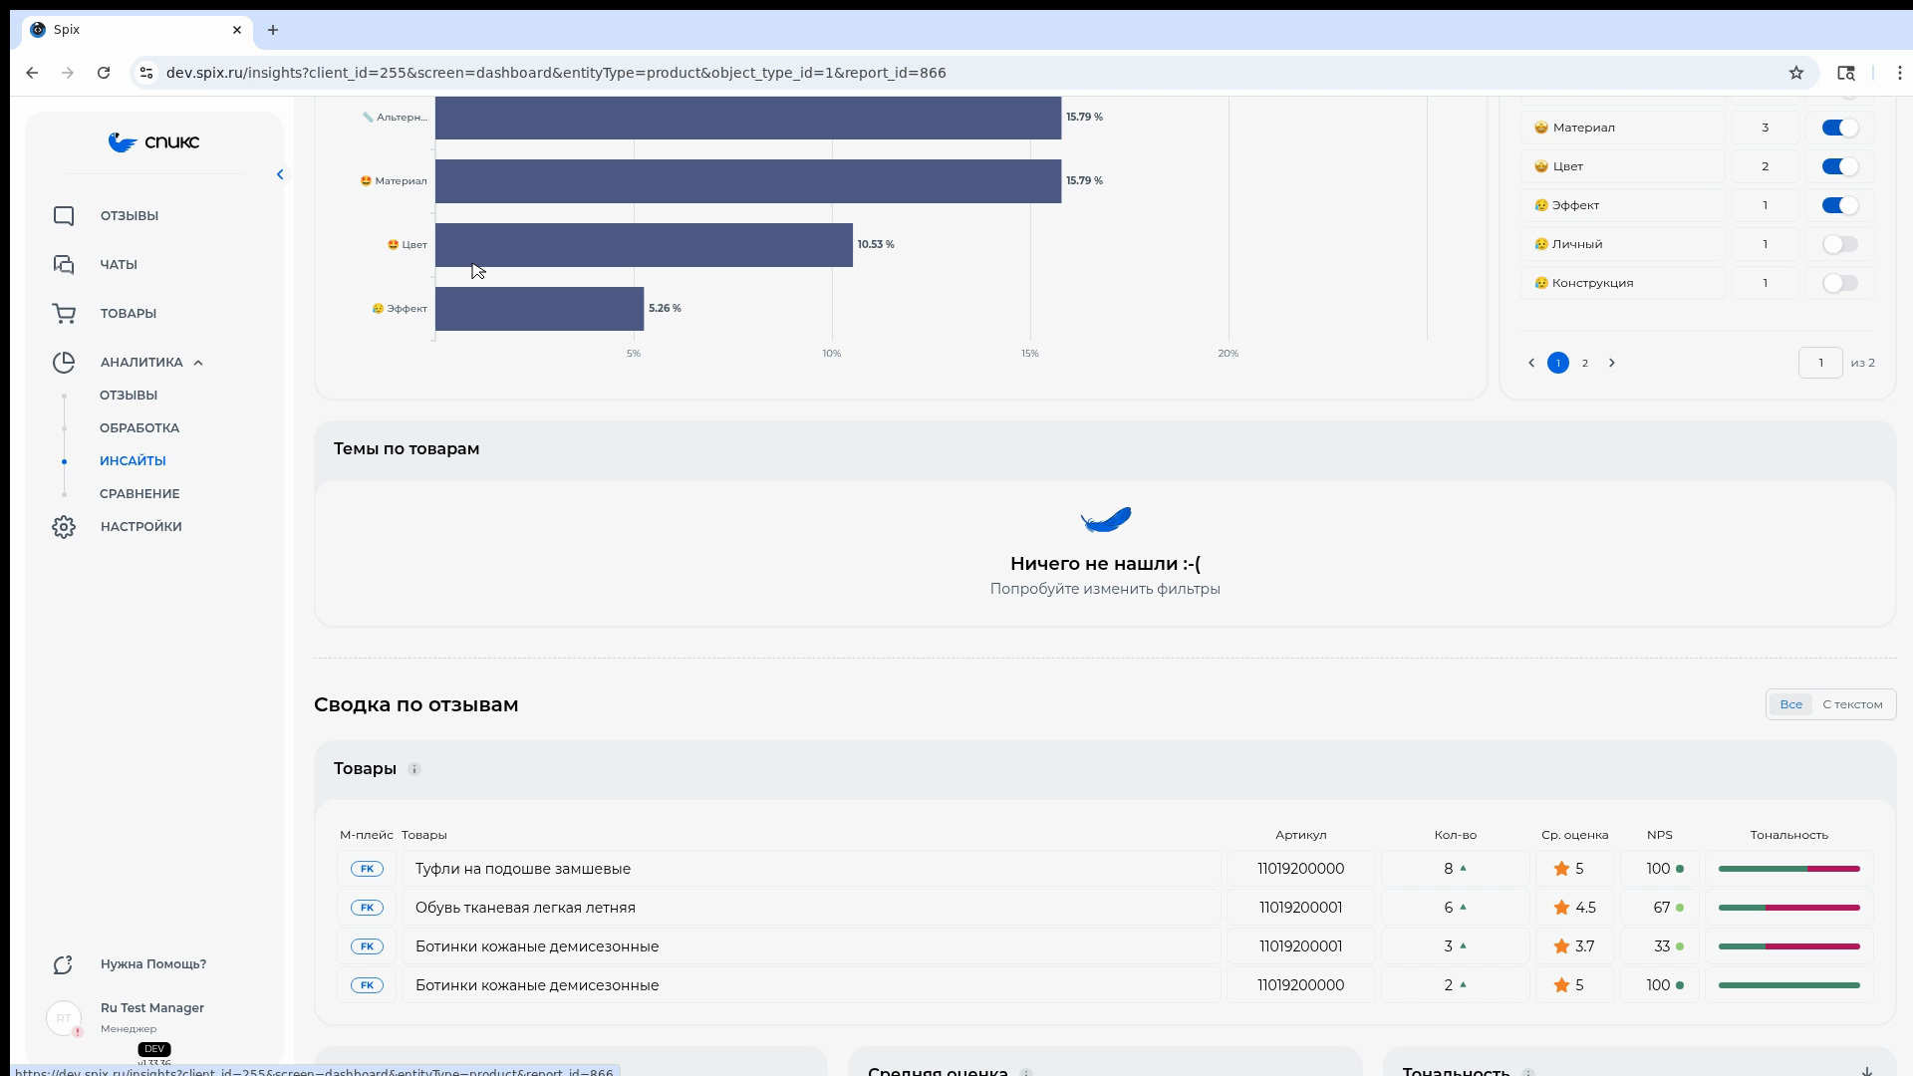Click the RT user avatar
This screenshot has height=1076, width=1913.
pyautogui.click(x=64, y=1018)
